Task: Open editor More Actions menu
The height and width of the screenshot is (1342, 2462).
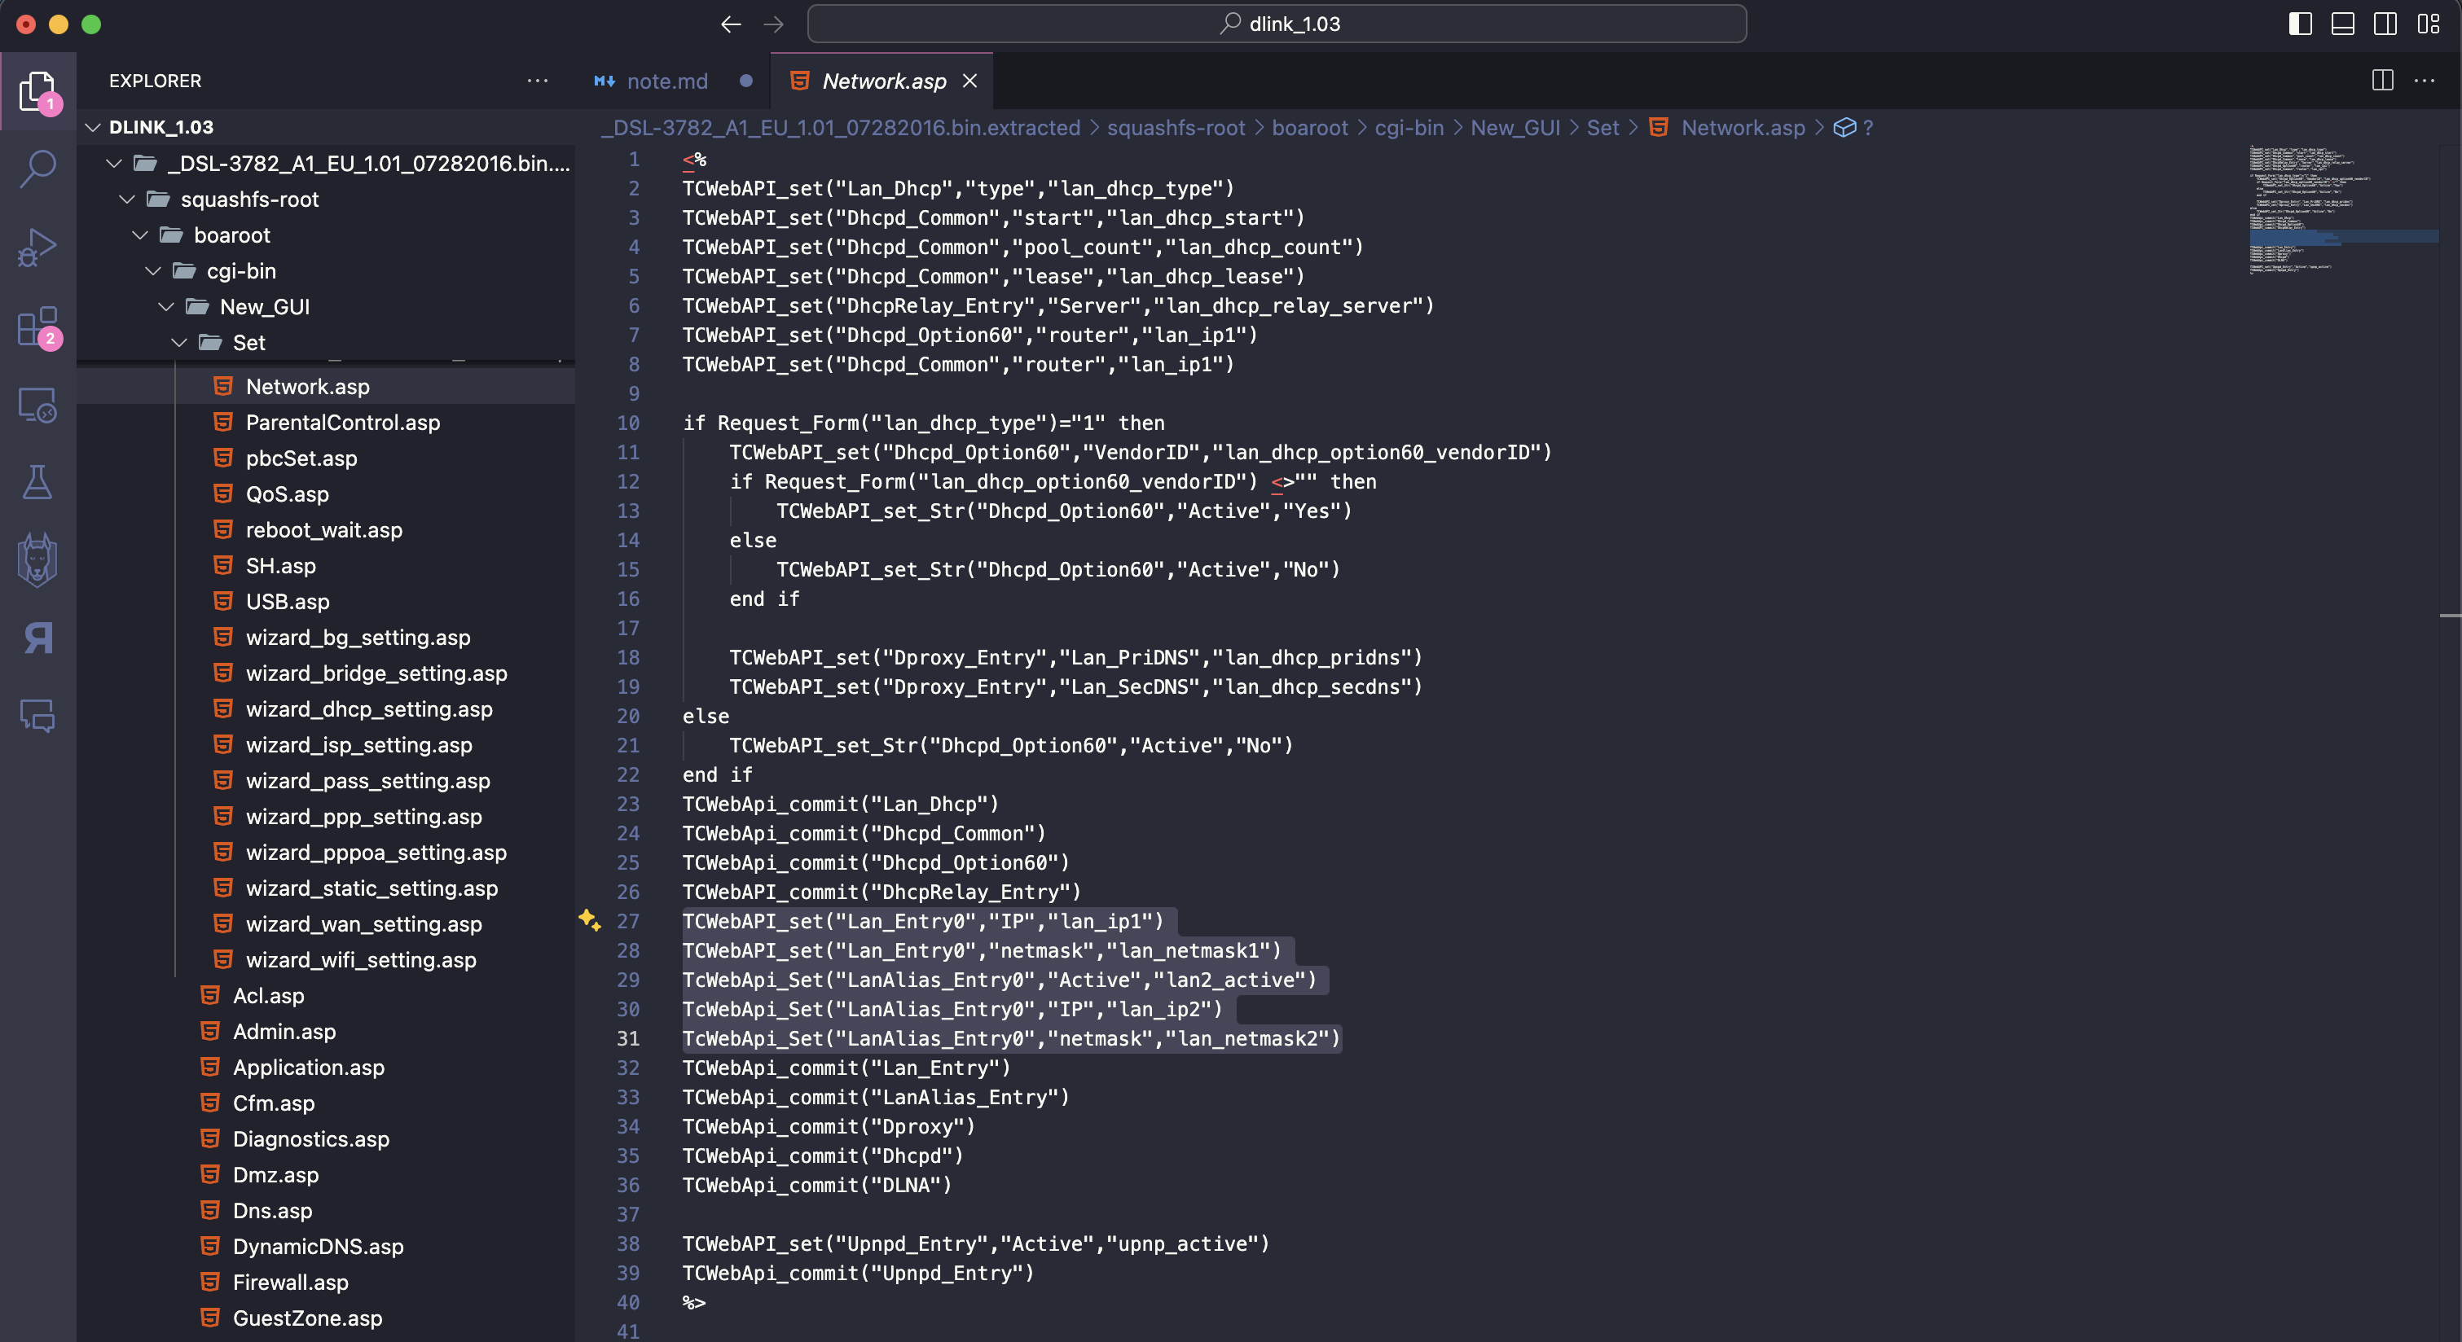Action: point(2425,81)
